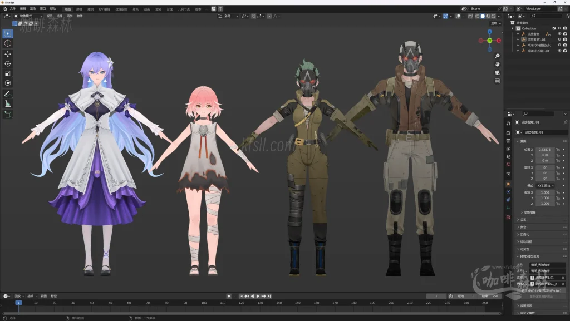Click the viewport zoom magnifier icon
This screenshot has height=321, width=570.
tap(497, 56)
